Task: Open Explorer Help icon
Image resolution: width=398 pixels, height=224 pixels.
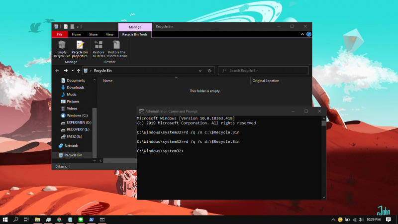Action: tap(308, 34)
